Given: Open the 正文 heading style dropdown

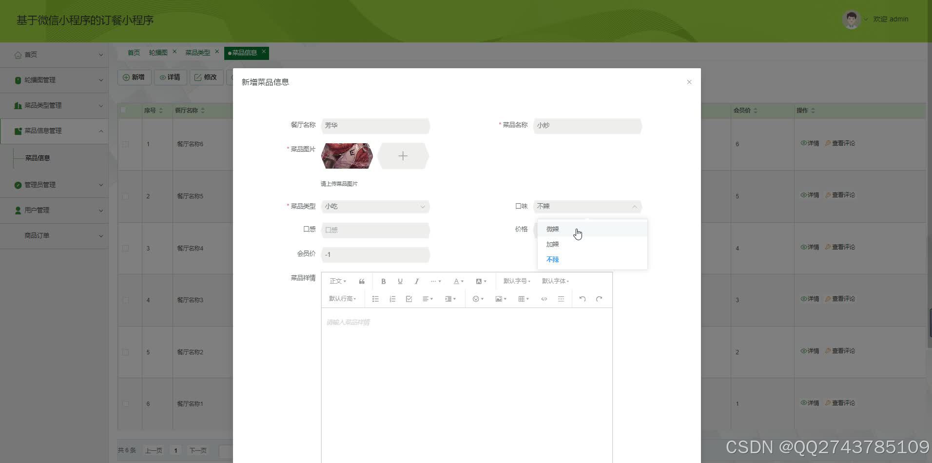Looking at the screenshot, I should pyautogui.click(x=338, y=281).
